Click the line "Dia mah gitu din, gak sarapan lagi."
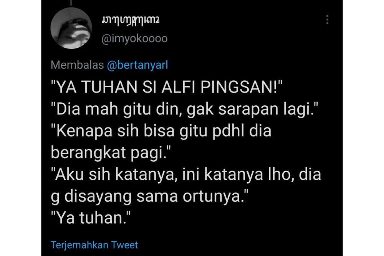The image size is (384, 256). coord(184,109)
